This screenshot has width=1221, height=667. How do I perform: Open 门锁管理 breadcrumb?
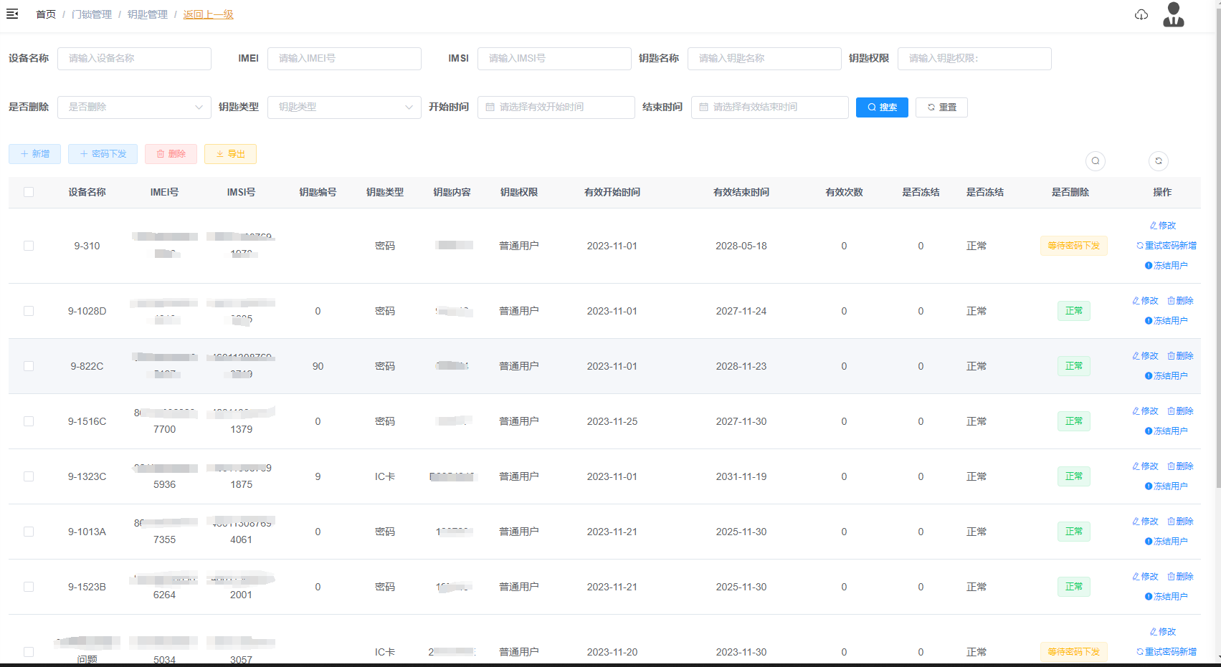click(92, 14)
